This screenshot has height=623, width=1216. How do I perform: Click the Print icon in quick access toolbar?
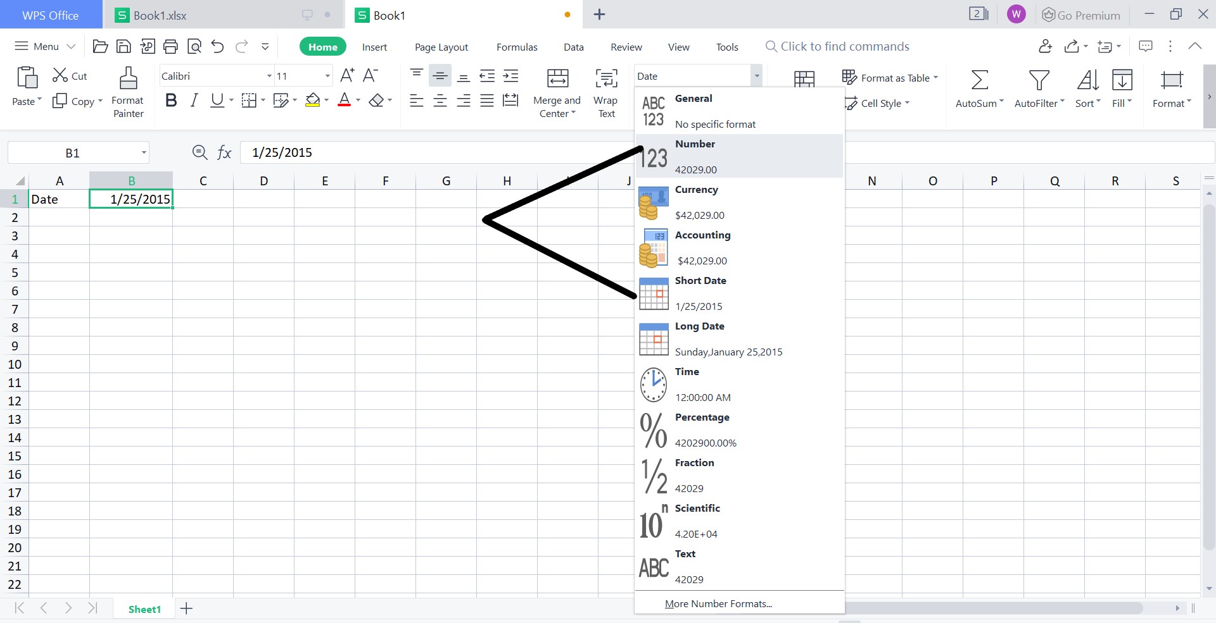tap(170, 46)
